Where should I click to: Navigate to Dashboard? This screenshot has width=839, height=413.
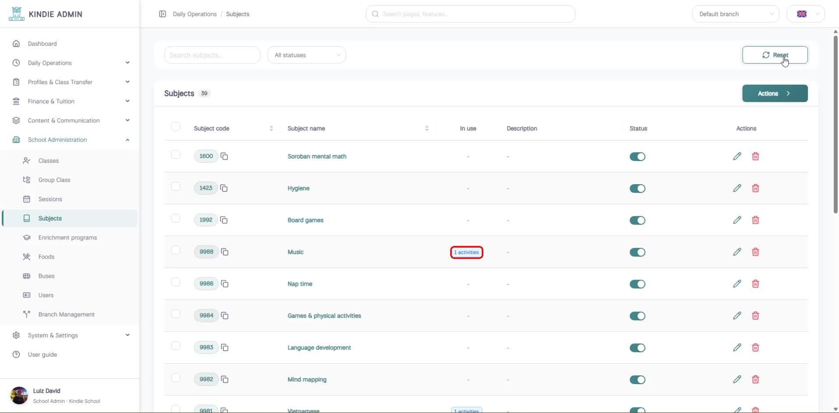70,44
